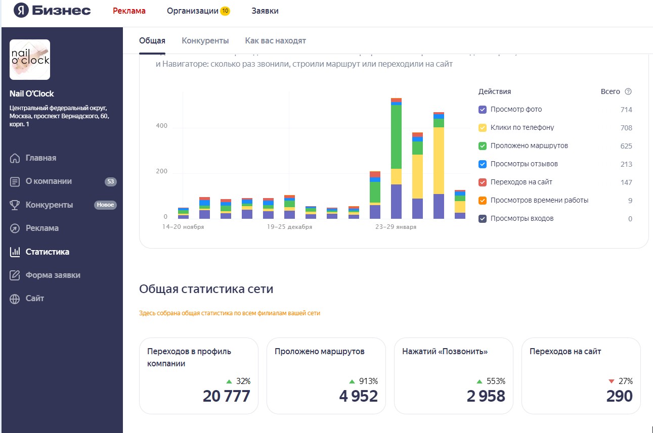
Task: Click the Проложено маршрутов statistics card
Action: (326, 376)
